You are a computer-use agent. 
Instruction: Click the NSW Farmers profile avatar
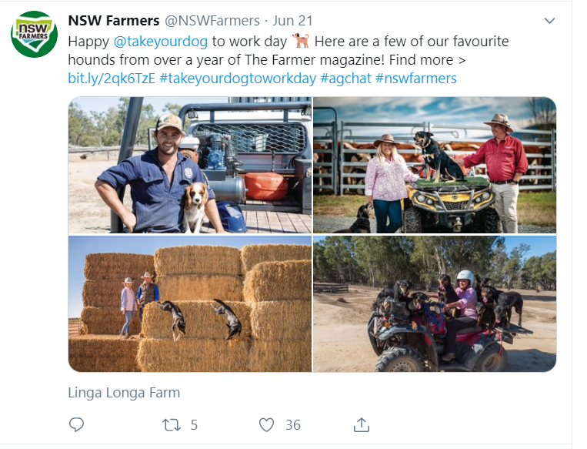point(34,35)
